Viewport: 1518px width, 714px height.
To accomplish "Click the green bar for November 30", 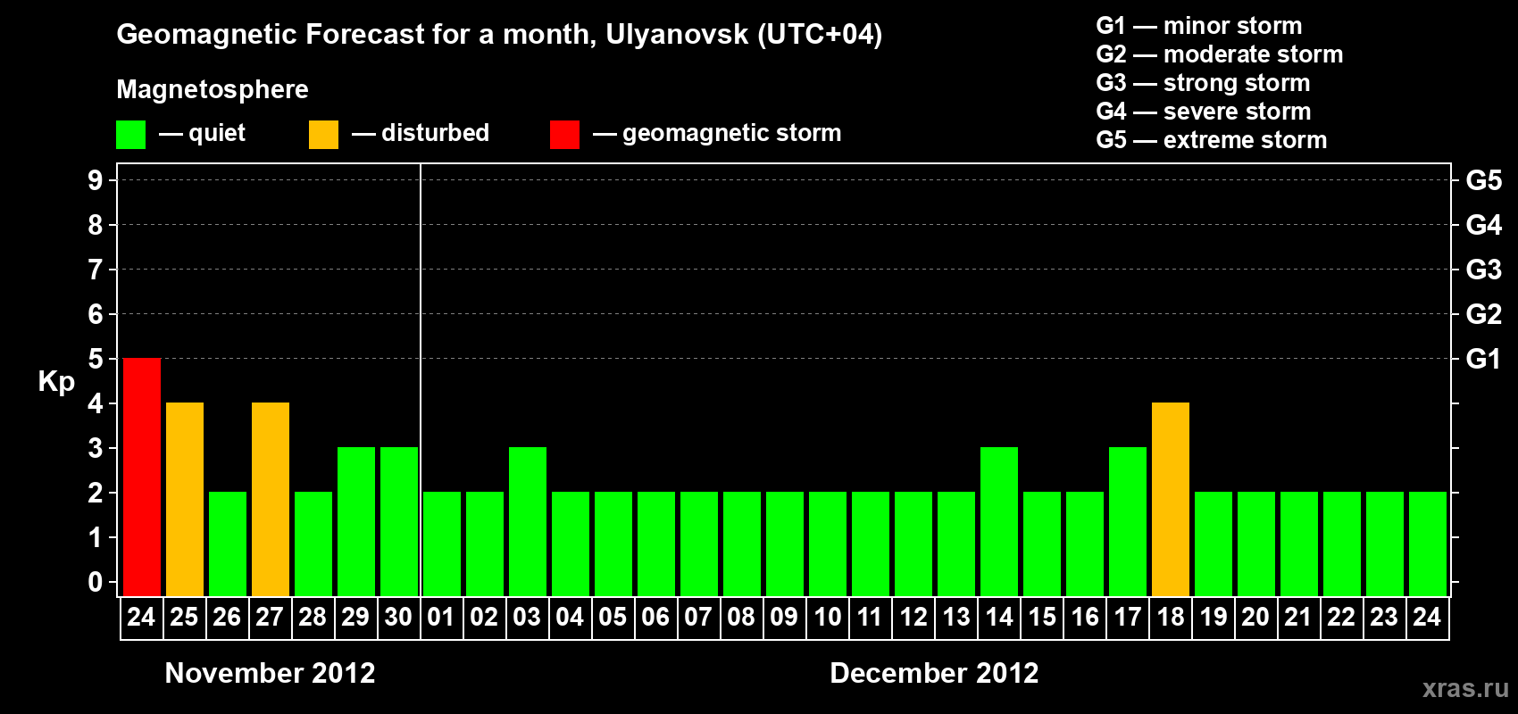I will click(x=399, y=521).
